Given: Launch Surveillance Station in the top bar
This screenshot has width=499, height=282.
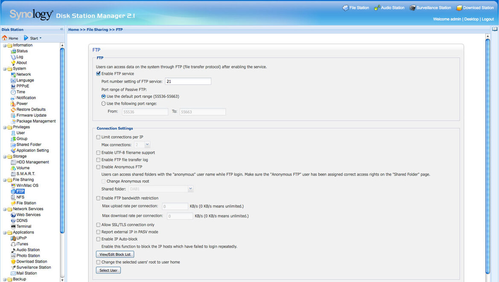Looking at the screenshot, I should pos(430,8).
